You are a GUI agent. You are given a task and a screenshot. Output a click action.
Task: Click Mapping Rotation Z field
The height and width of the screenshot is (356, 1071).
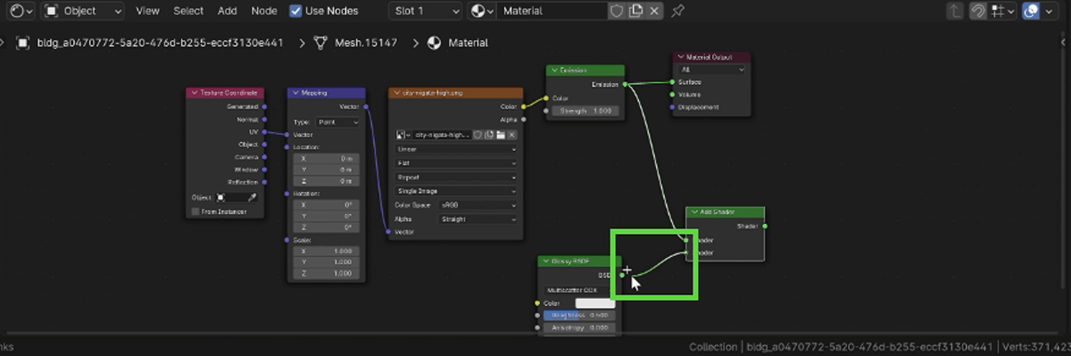coord(327,227)
